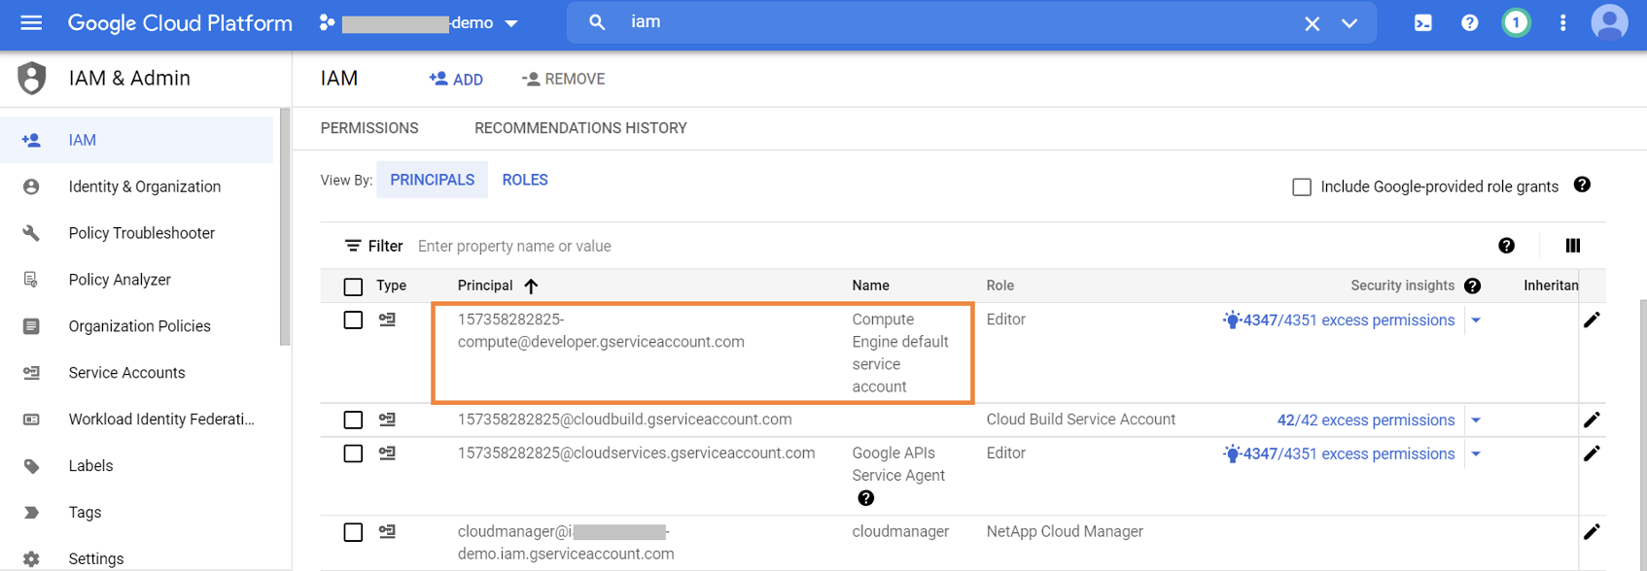Activate Cloud Shell terminal icon
The width and height of the screenshot is (1647, 571).
[x=1422, y=22]
